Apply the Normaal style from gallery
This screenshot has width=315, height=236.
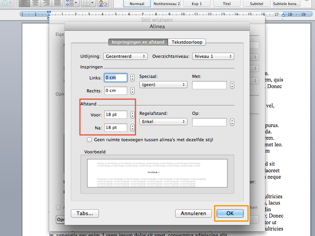[x=137, y=4]
